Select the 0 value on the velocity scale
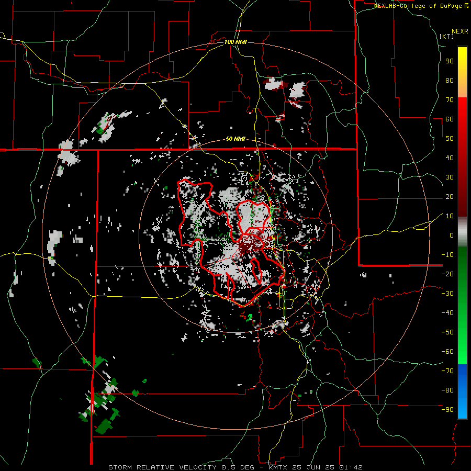The width and height of the screenshot is (471, 471). (452, 235)
